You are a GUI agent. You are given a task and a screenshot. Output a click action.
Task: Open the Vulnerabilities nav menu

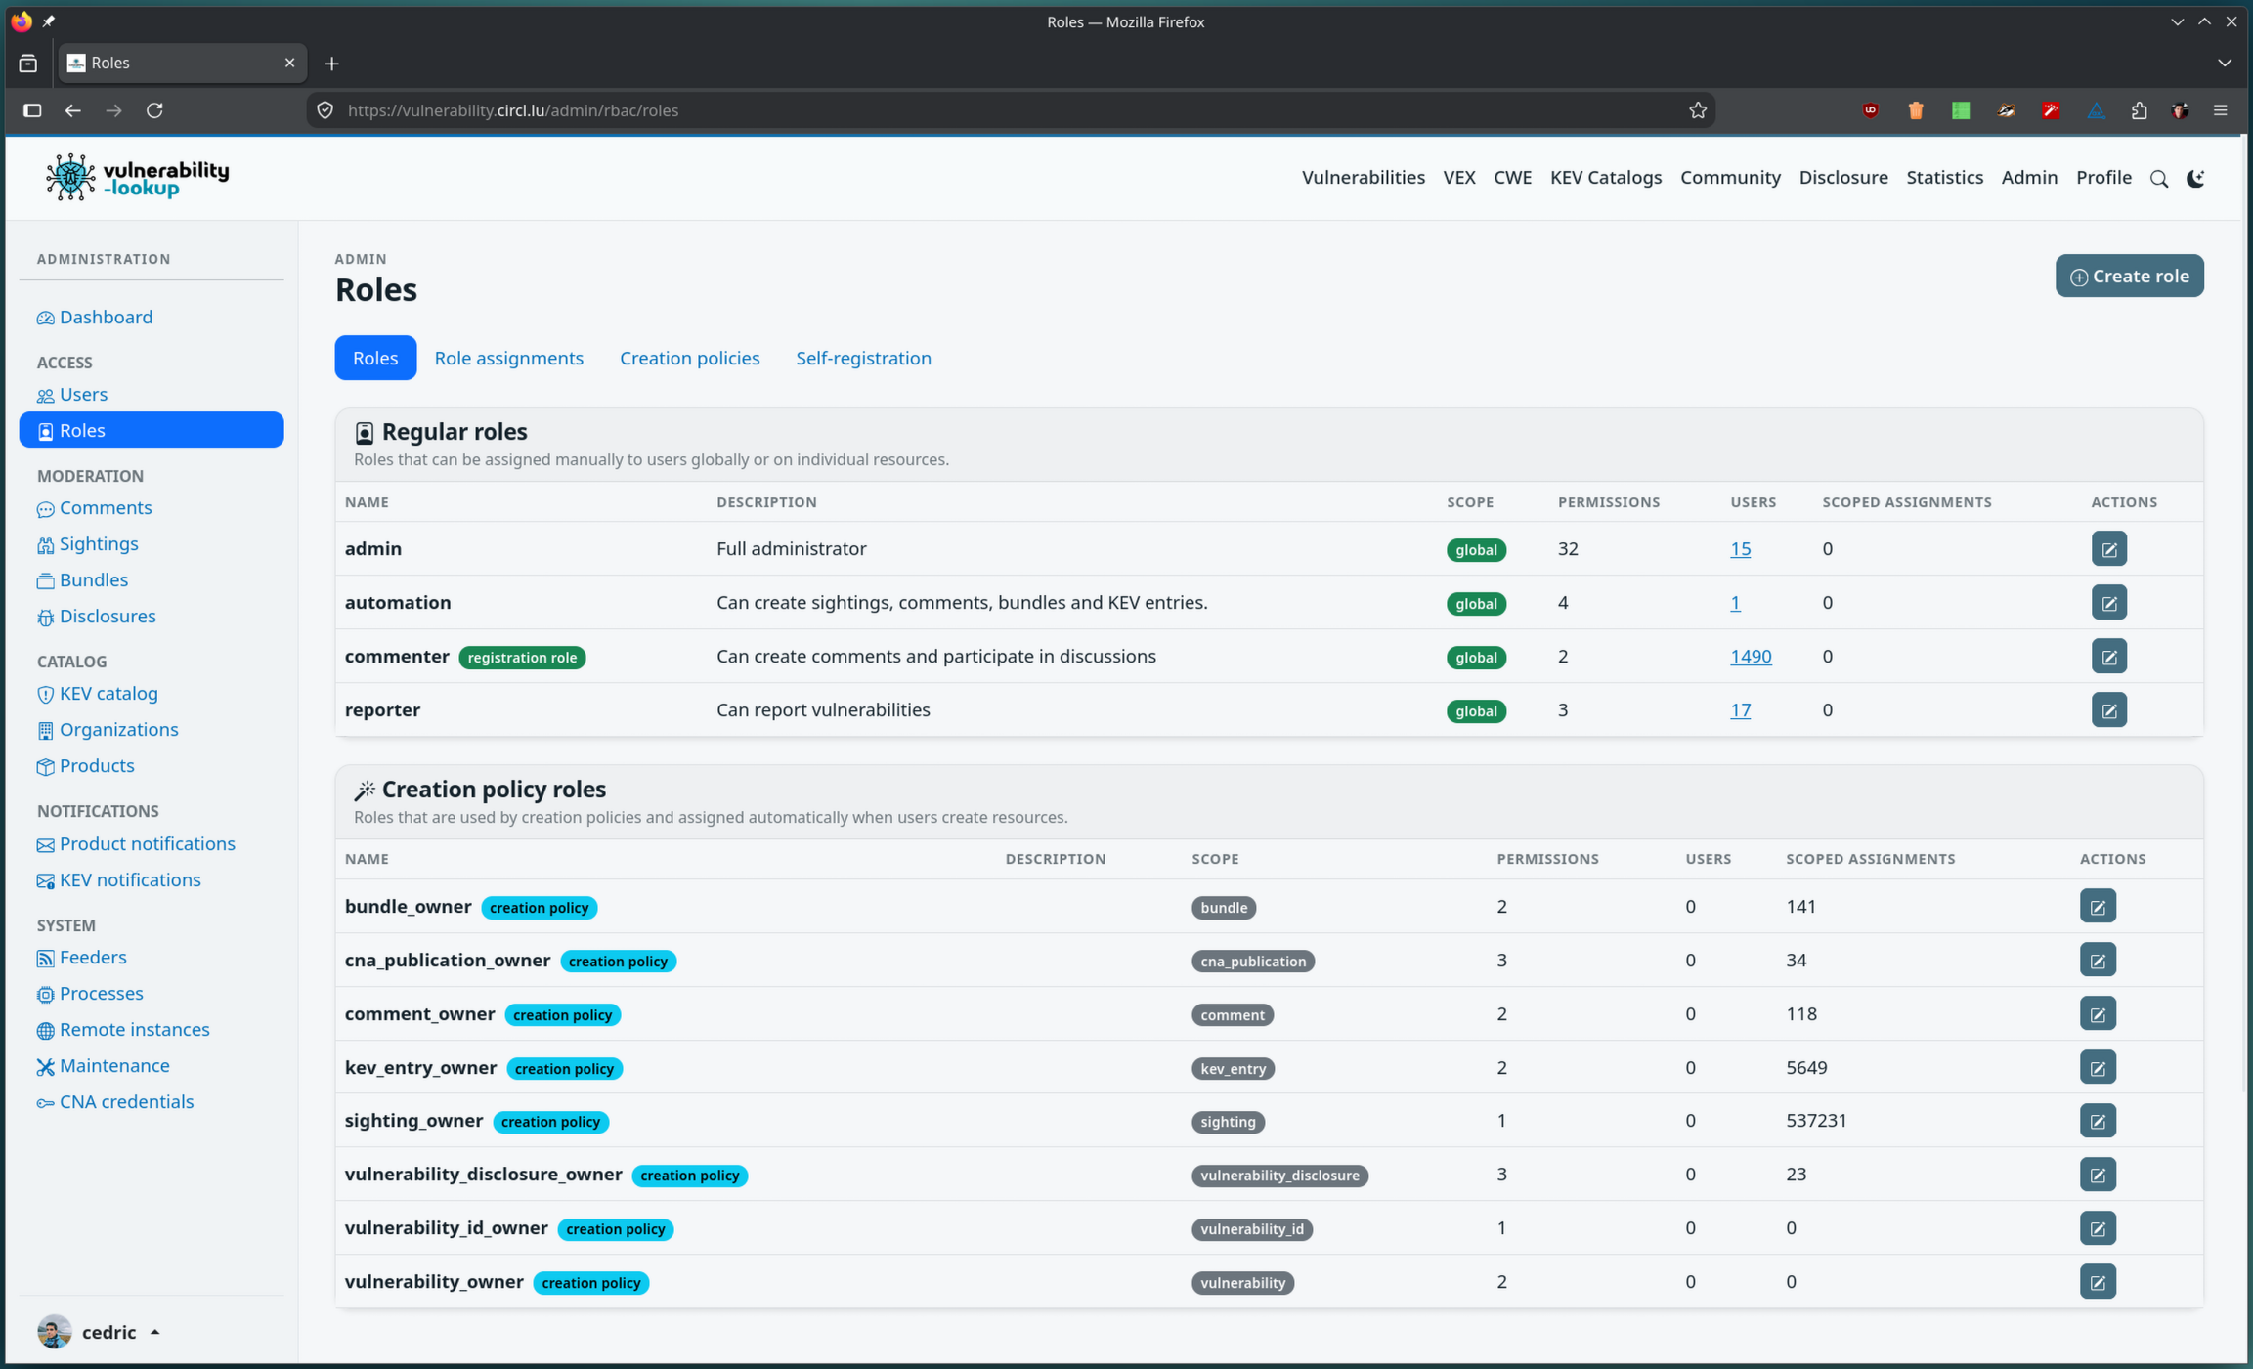[x=1363, y=178]
